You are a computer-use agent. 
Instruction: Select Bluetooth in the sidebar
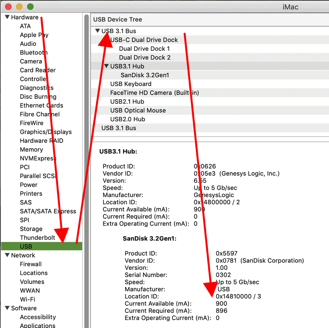(x=34, y=52)
